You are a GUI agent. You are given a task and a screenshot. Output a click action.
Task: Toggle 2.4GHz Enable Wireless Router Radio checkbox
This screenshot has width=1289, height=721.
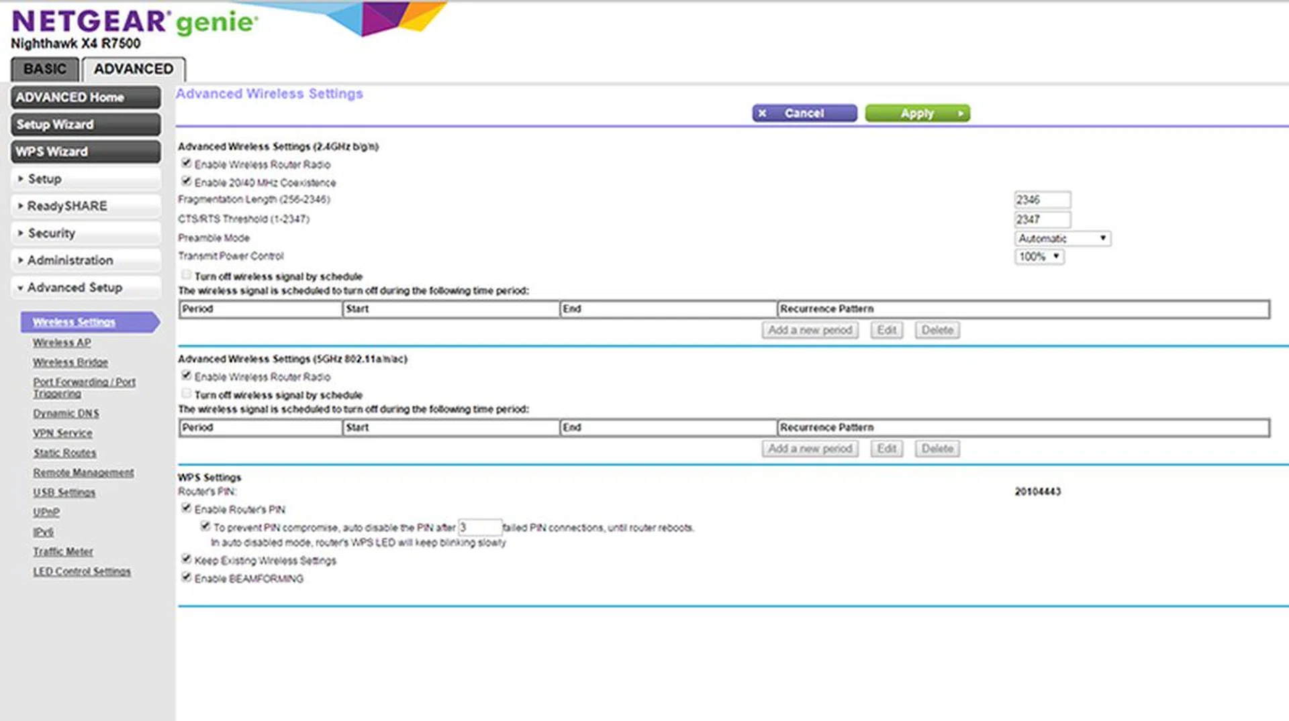coord(187,163)
